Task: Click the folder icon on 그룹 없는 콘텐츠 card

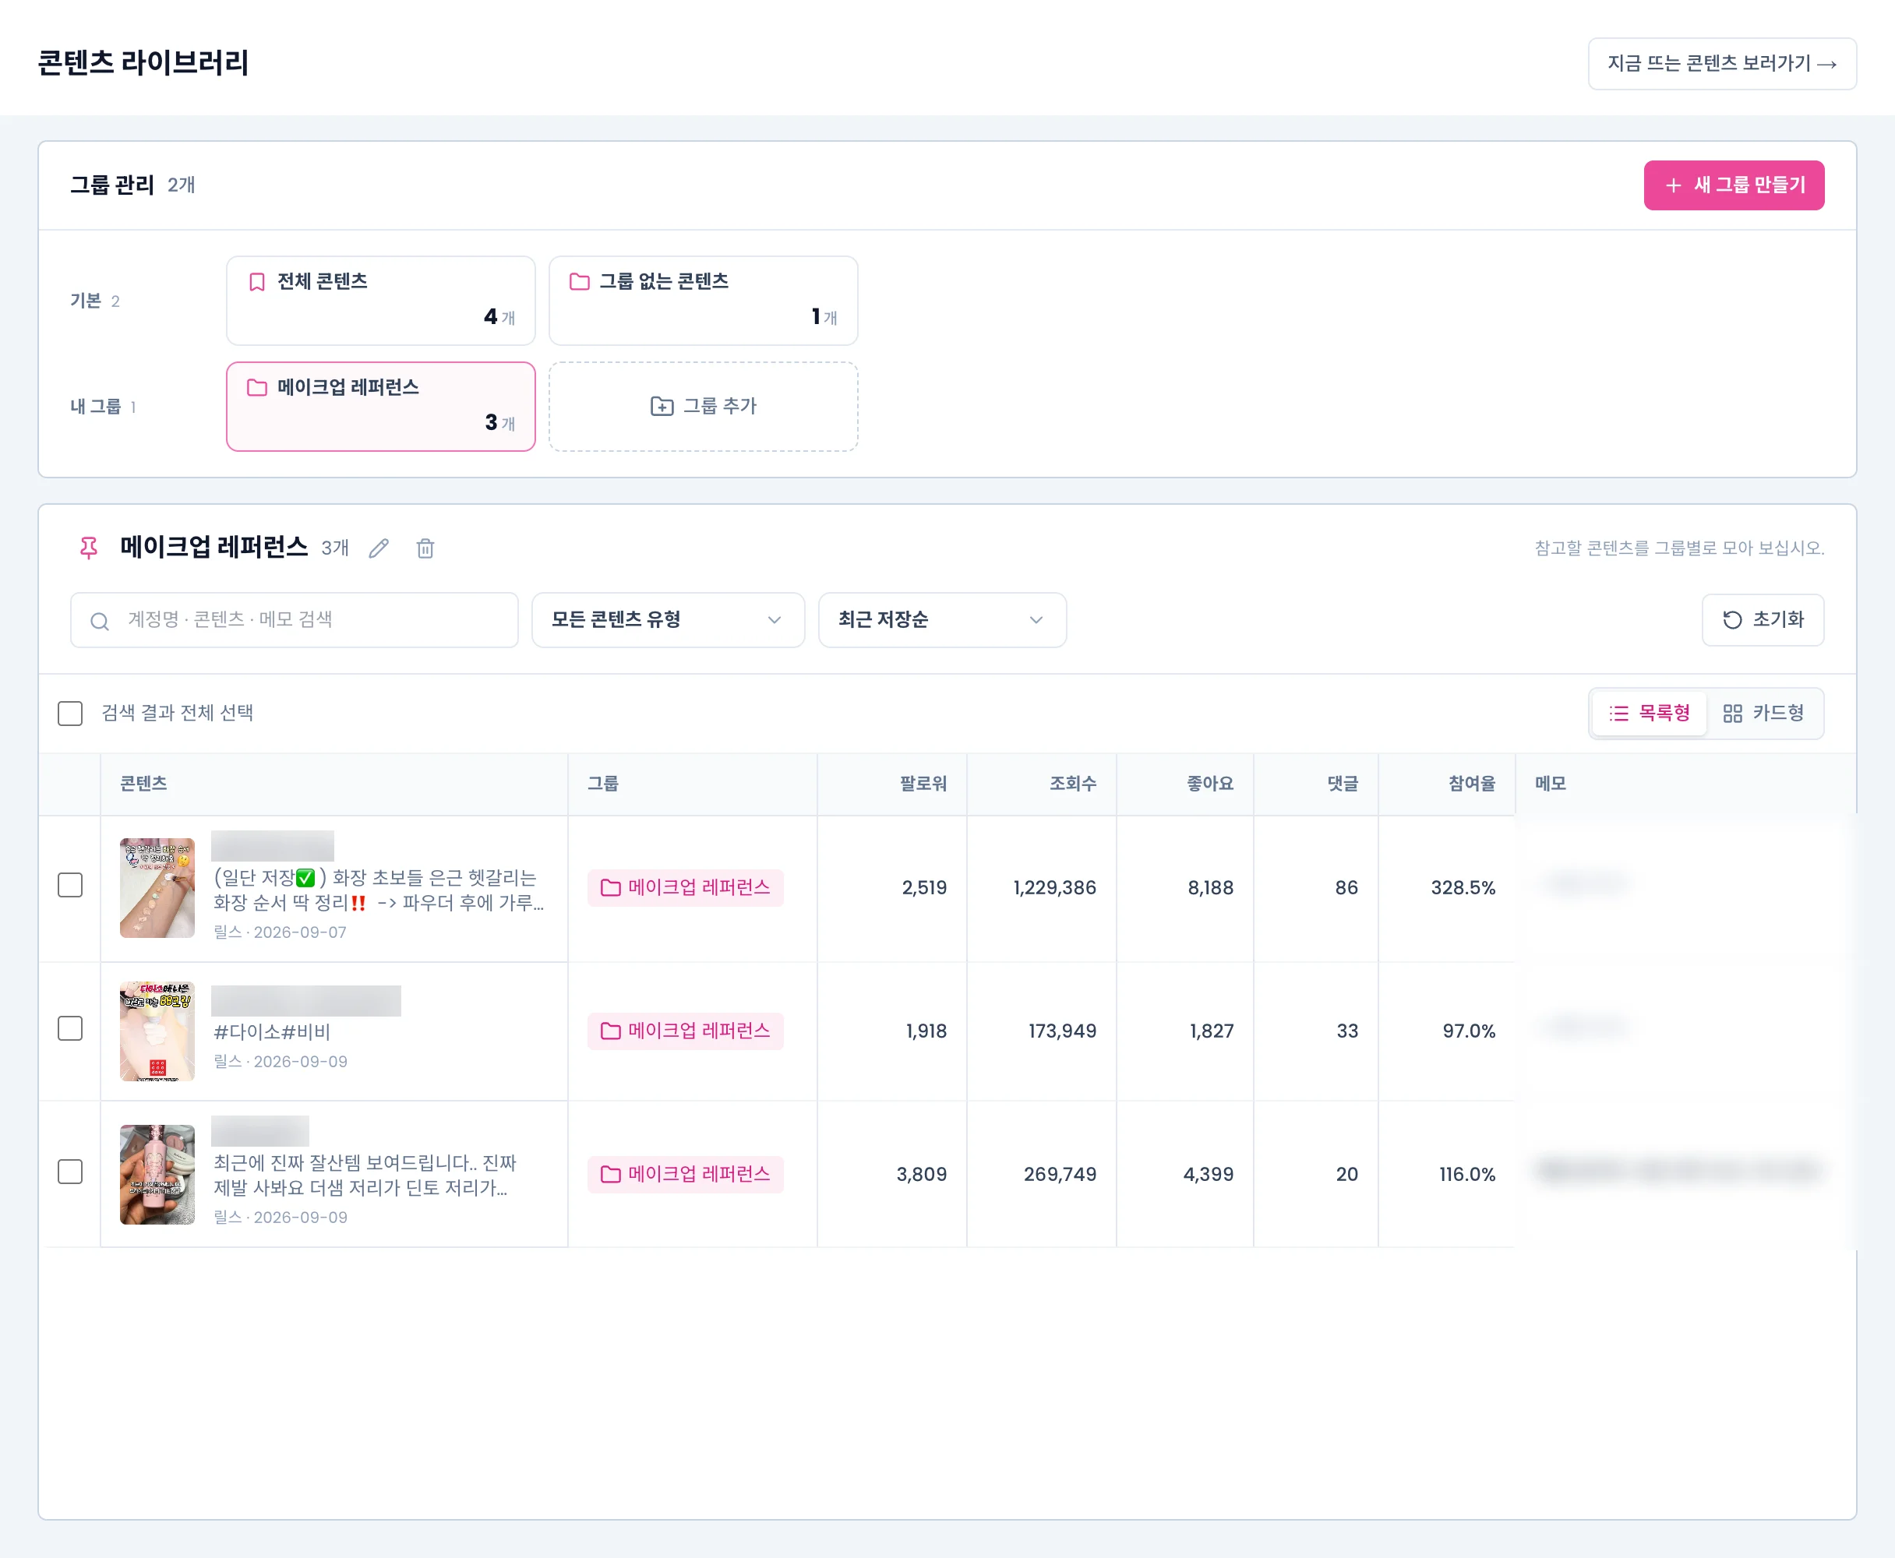Action: pos(580,282)
